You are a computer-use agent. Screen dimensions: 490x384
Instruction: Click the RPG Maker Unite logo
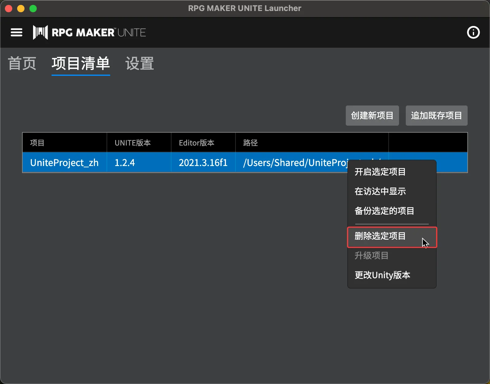coord(89,32)
